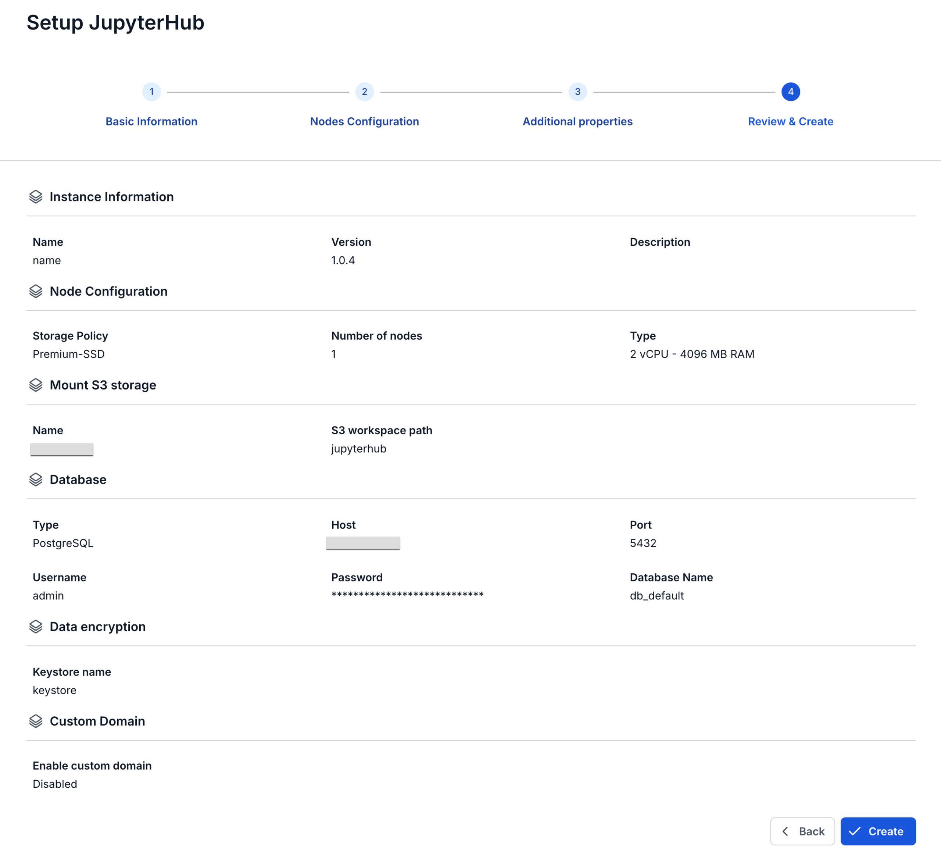Click the redacted database host value
Screen dimensions: 941x859
363,543
